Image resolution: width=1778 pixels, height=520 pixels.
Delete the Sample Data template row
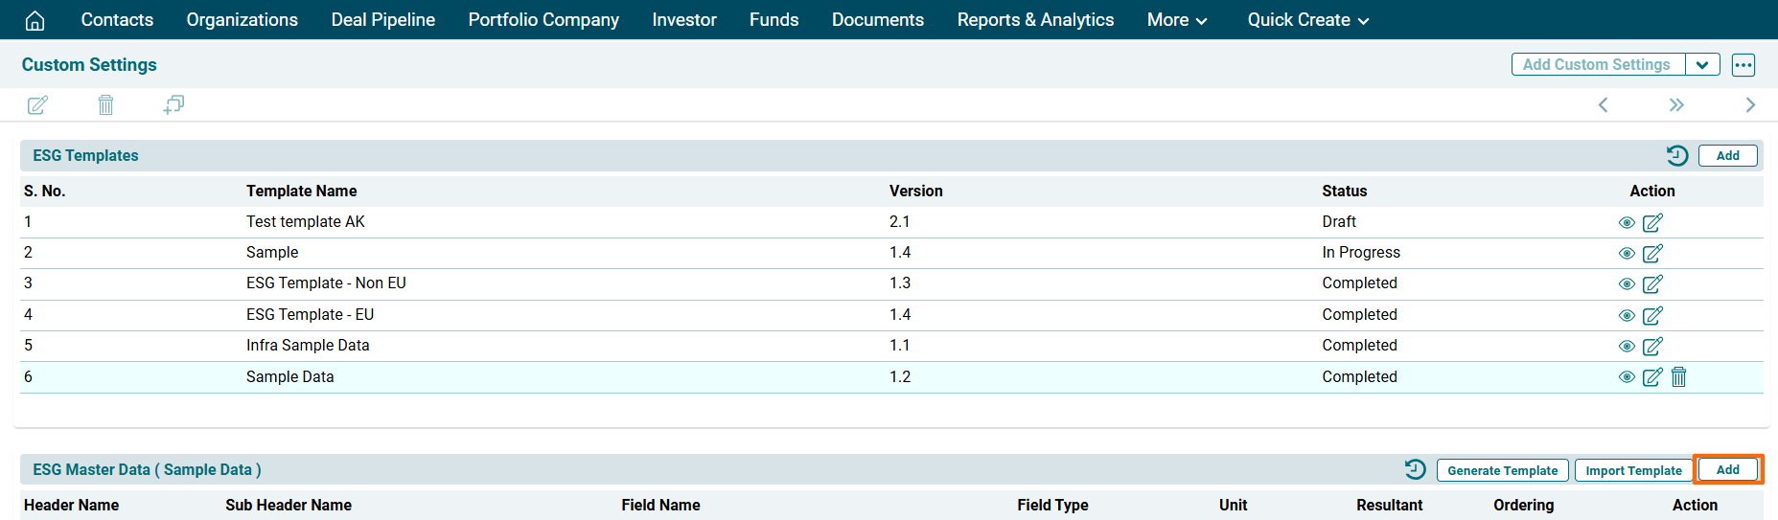[x=1678, y=377]
